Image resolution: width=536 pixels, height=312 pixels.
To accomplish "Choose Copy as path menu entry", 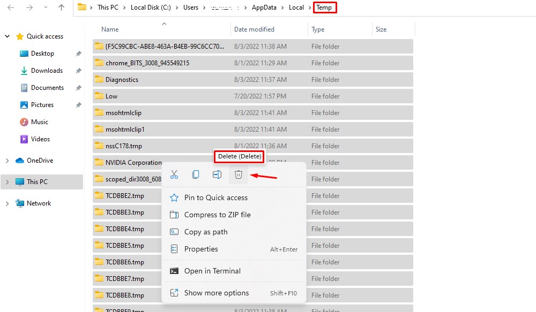I will pos(206,232).
